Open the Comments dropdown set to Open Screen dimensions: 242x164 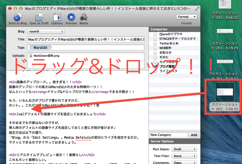tap(184, 162)
